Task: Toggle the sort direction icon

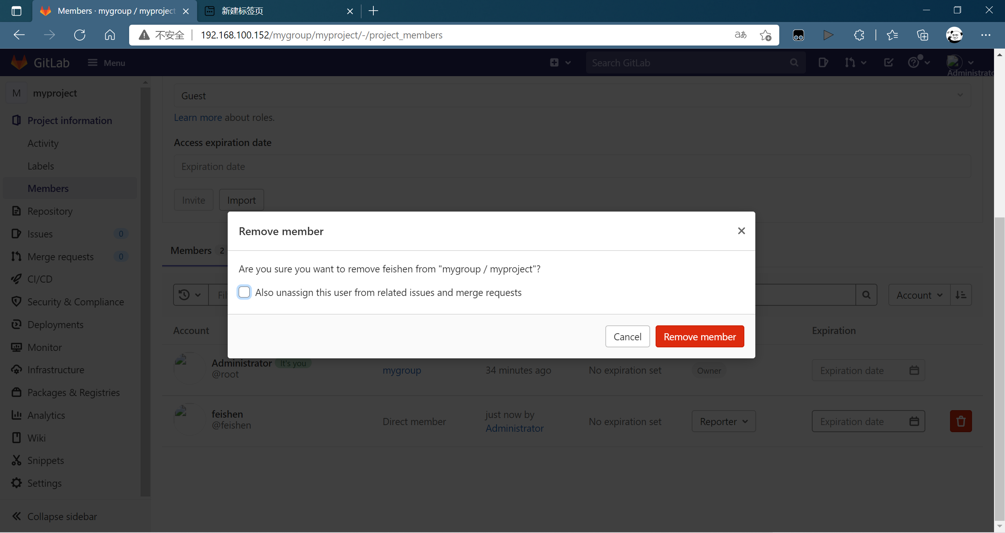Action: pyautogui.click(x=961, y=295)
